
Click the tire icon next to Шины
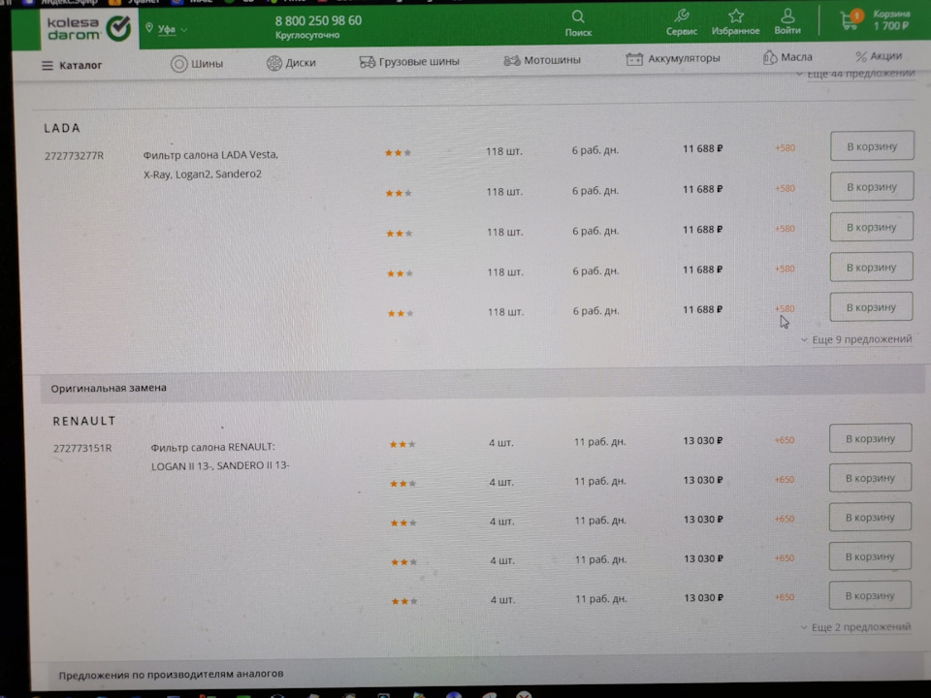[178, 64]
